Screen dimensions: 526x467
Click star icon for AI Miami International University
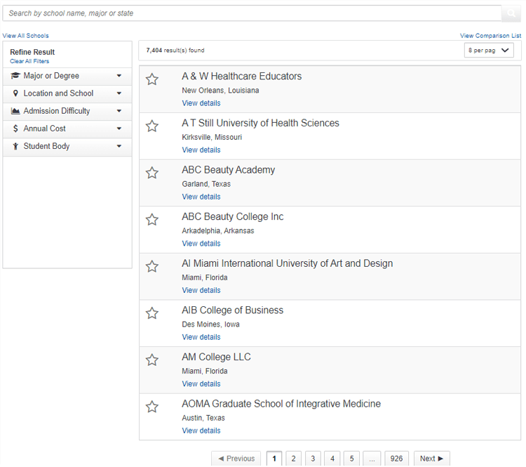pos(152,266)
